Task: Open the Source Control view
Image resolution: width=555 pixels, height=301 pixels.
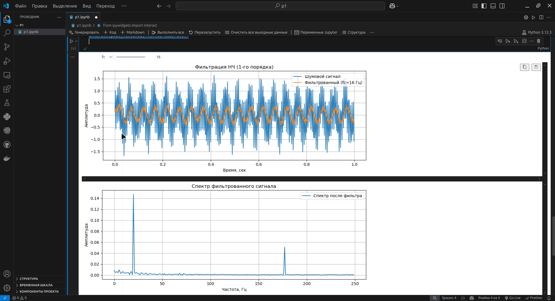Action: (7, 47)
